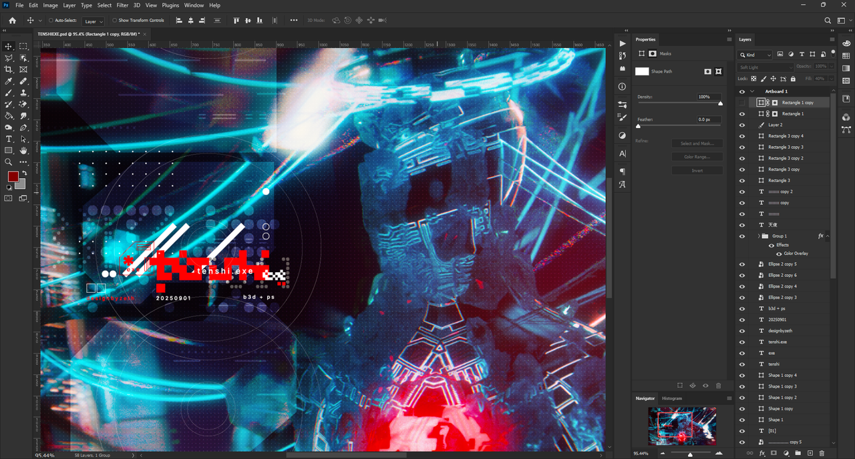Open the Properties panel menu
The width and height of the screenshot is (855, 459).
729,39
